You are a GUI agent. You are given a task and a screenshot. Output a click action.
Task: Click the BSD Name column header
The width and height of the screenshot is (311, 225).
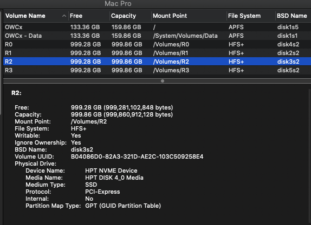click(293, 16)
